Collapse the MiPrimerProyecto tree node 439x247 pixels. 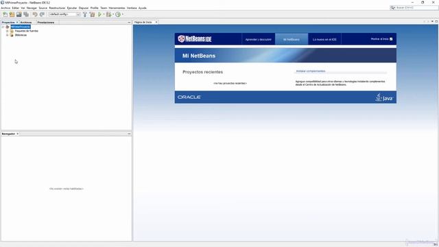click(x=3, y=27)
